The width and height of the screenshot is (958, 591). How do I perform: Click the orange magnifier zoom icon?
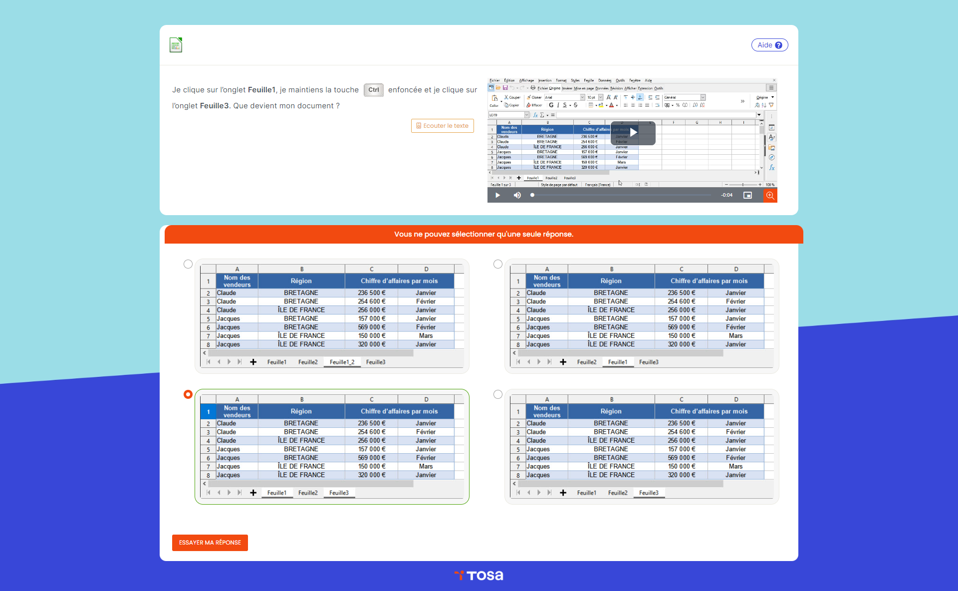(770, 195)
